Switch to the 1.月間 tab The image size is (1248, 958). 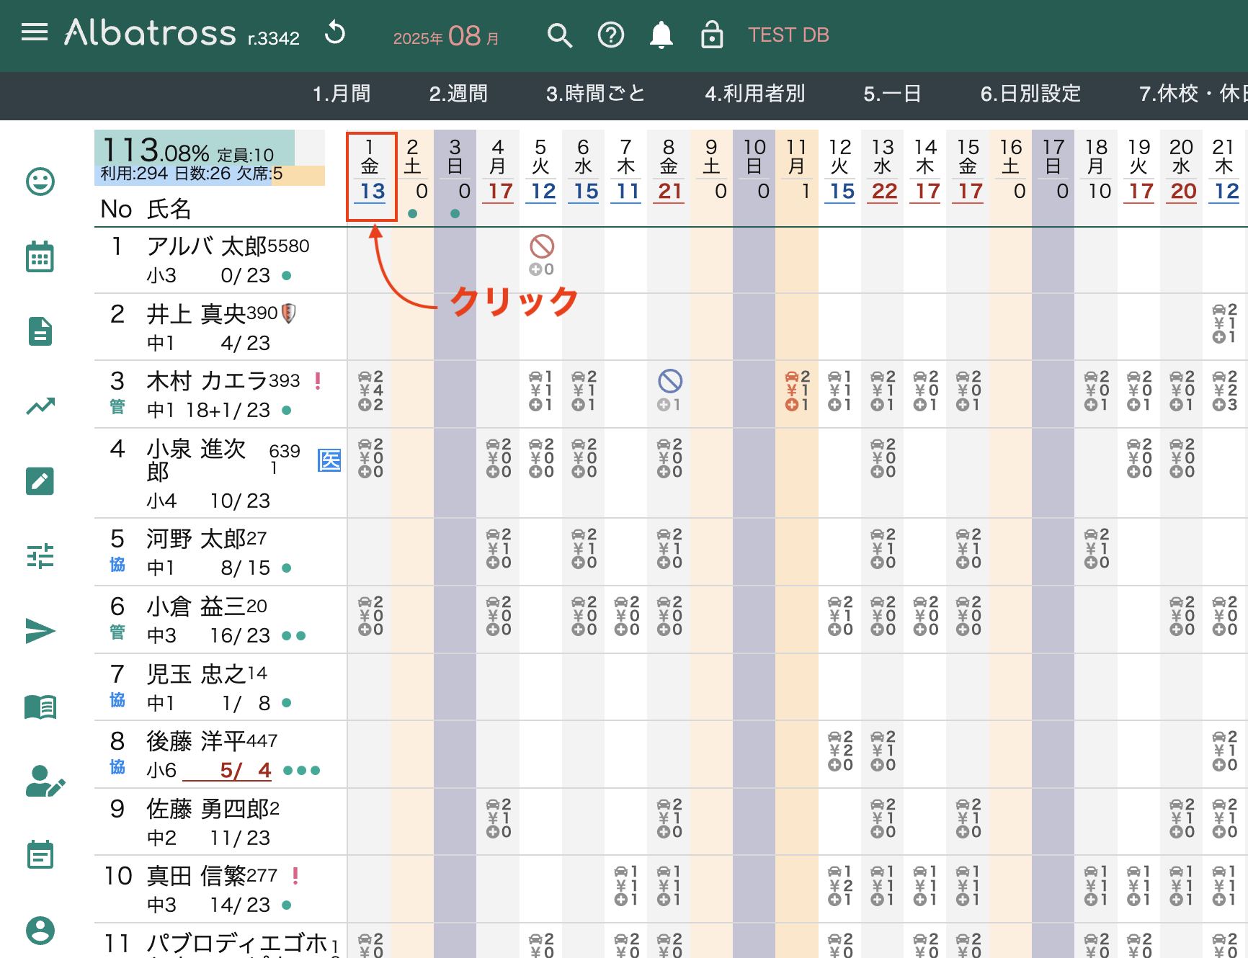(x=342, y=94)
